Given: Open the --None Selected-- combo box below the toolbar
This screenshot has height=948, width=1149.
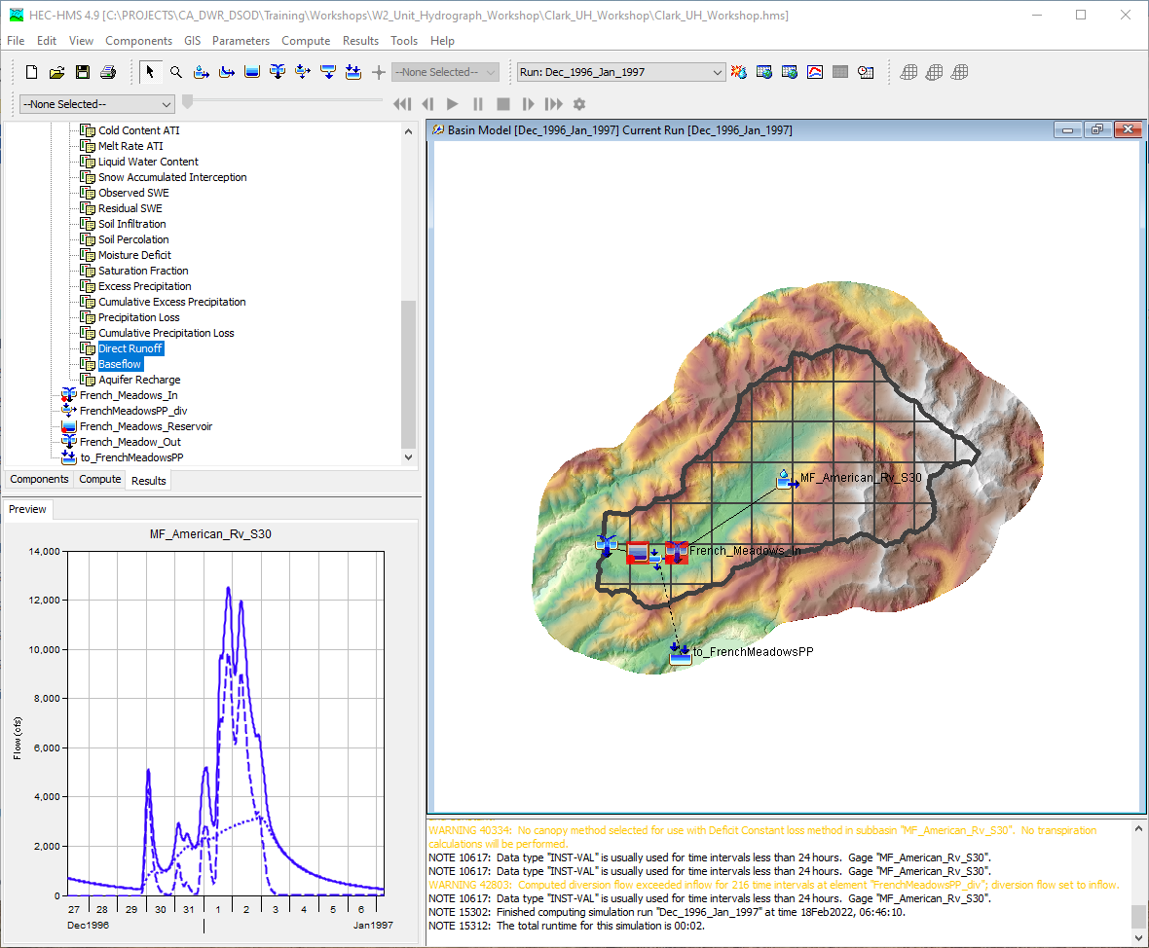Looking at the screenshot, I should [96, 103].
